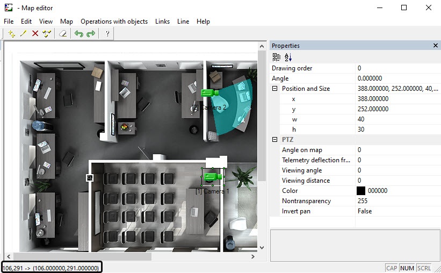Viewport: 441px width, 273px height.
Task: Click the map scroll left arrow
Action: (x=9, y=256)
